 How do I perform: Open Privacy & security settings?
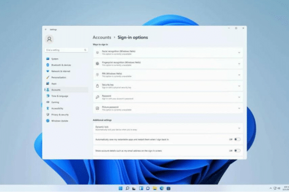[66, 115]
